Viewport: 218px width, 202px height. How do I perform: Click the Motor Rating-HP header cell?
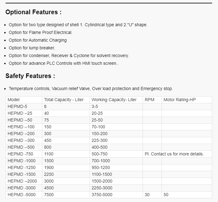tap(179, 100)
